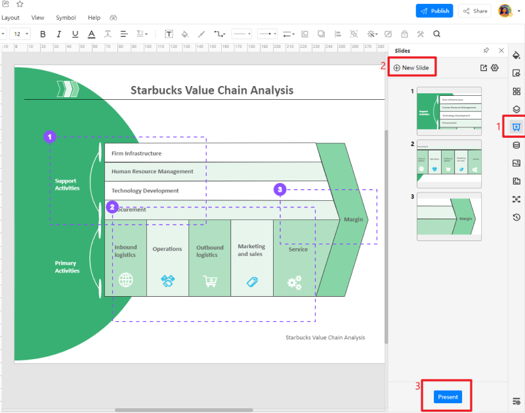This screenshot has width=525, height=413.
Task: Open the connector style dropdown
Action: point(220,34)
